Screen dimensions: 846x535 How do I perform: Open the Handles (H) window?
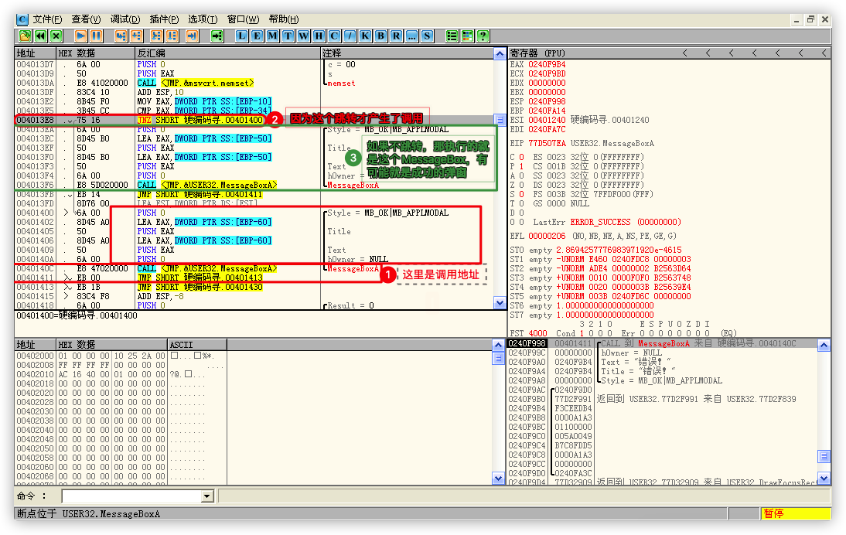[319, 36]
